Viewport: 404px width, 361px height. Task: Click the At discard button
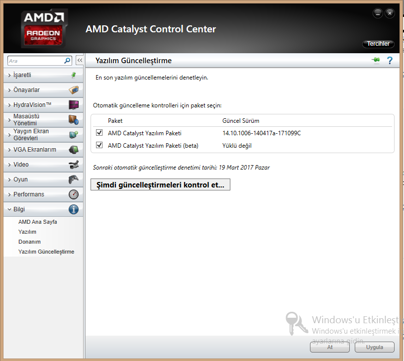pyautogui.click(x=330, y=347)
